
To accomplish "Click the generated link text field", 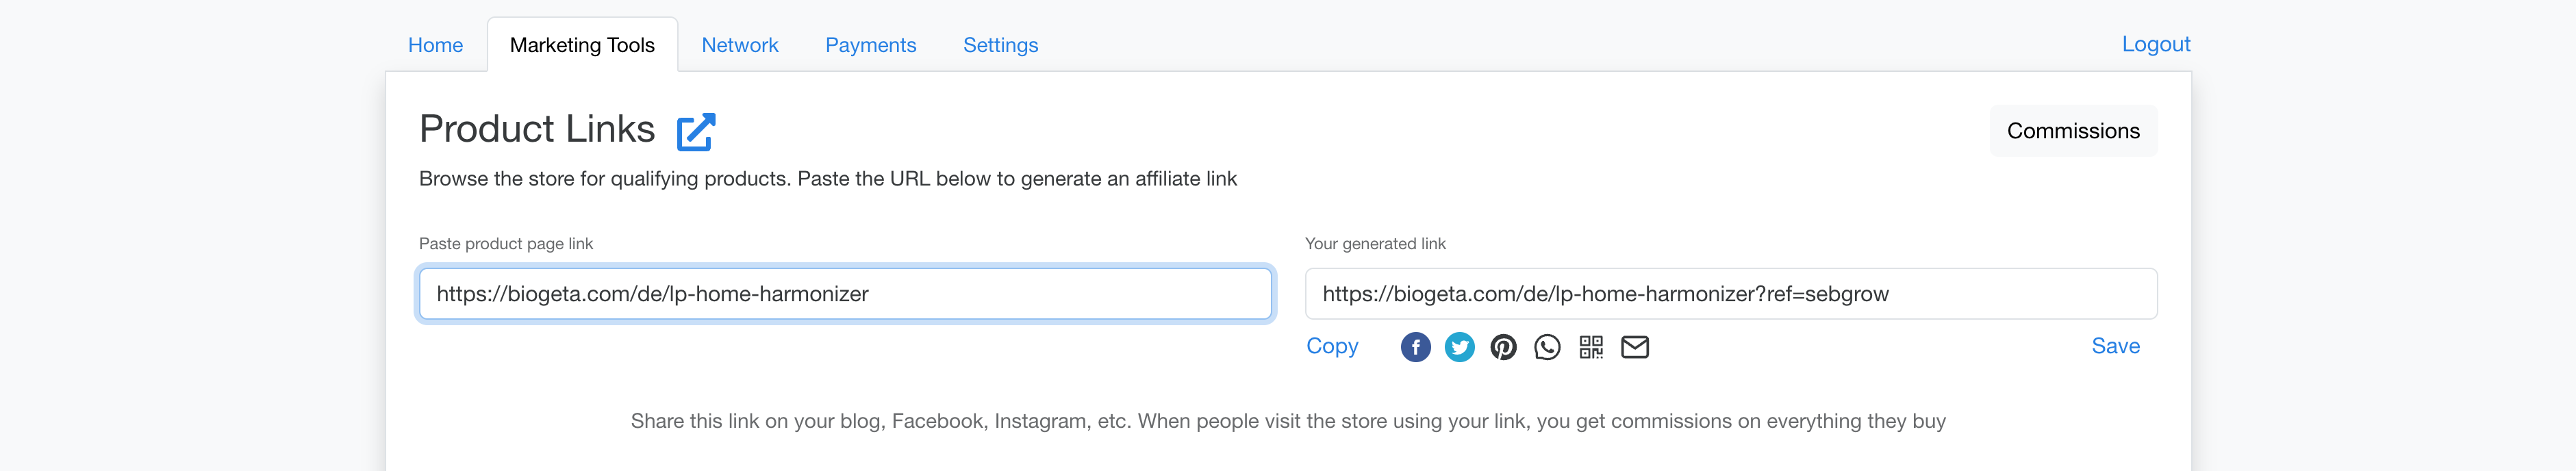I will tap(1730, 294).
